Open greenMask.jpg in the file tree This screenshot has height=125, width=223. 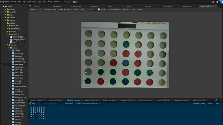coord(20,100)
